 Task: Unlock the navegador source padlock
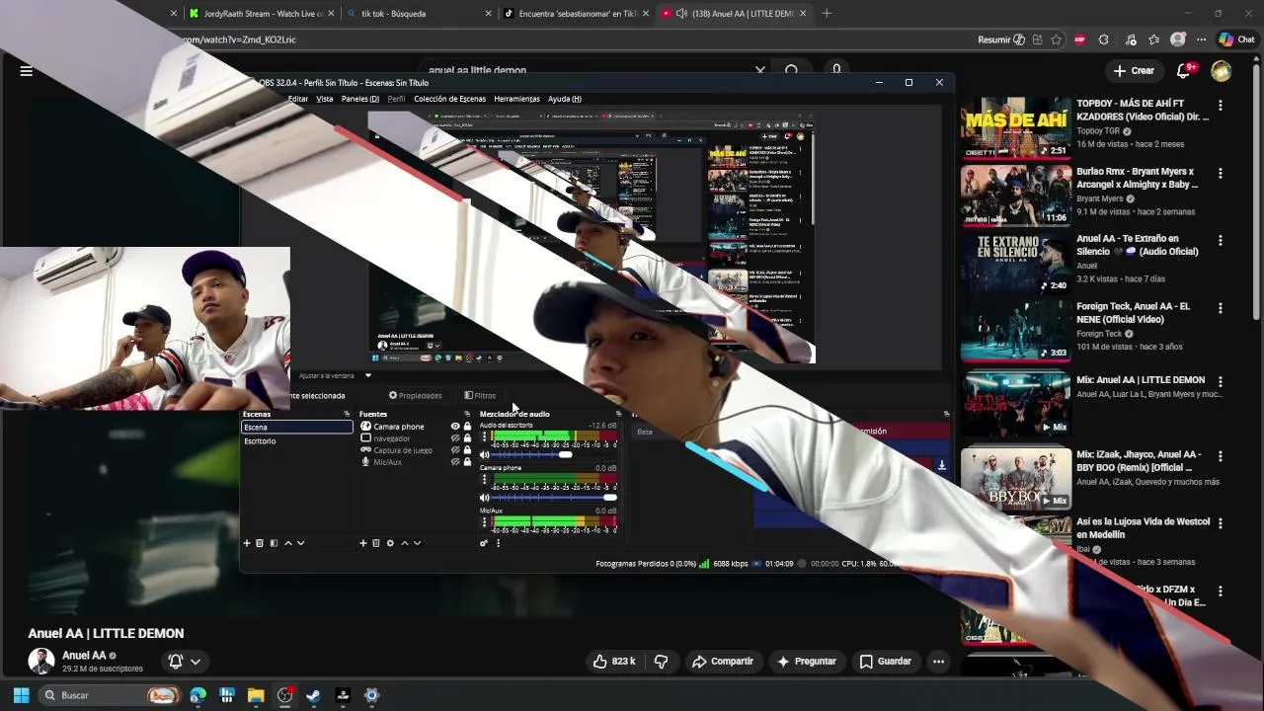(467, 438)
